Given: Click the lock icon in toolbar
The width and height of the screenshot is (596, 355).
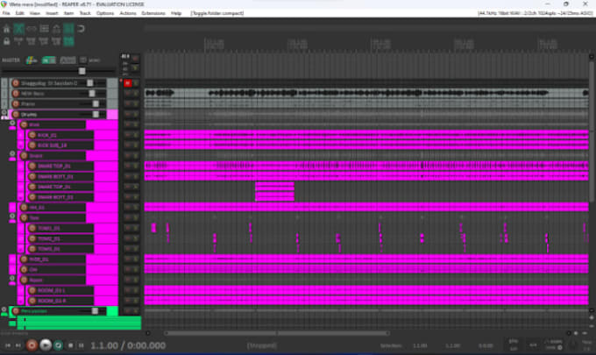Looking at the screenshot, I should click(x=6, y=41).
